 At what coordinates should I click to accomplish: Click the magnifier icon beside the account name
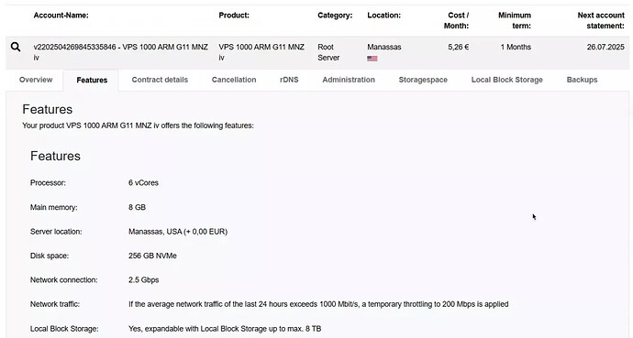click(16, 47)
